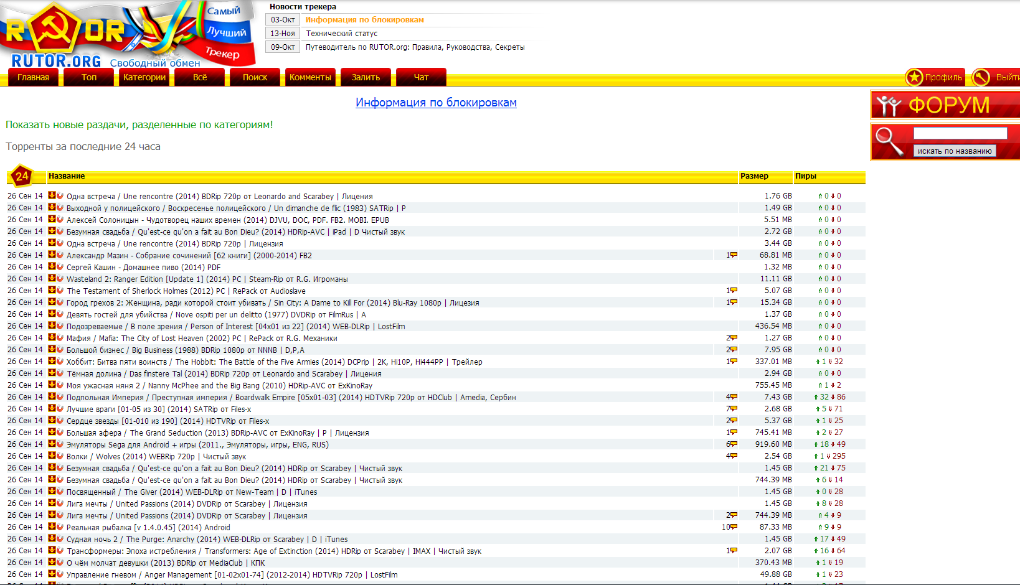The height and width of the screenshot is (585, 1020).
Task: Open torrent Подозреваемые / Person of Interest
Action: coord(236,326)
